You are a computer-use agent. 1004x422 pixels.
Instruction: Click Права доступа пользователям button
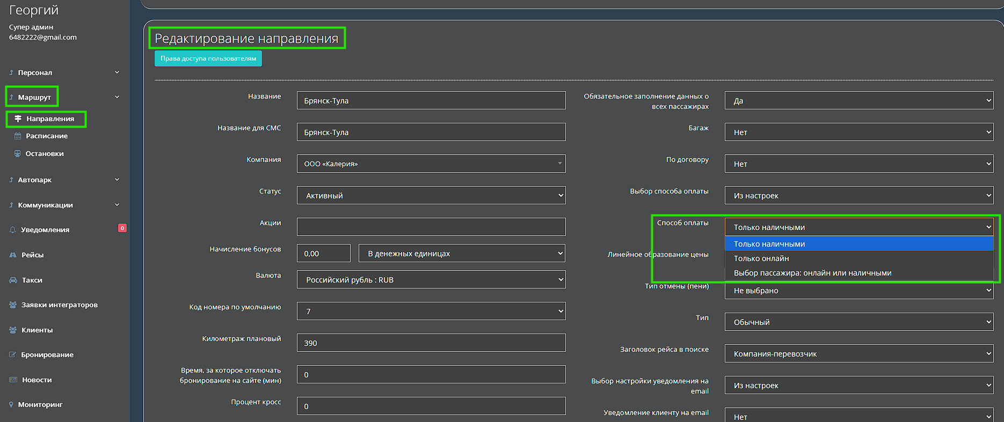[208, 58]
